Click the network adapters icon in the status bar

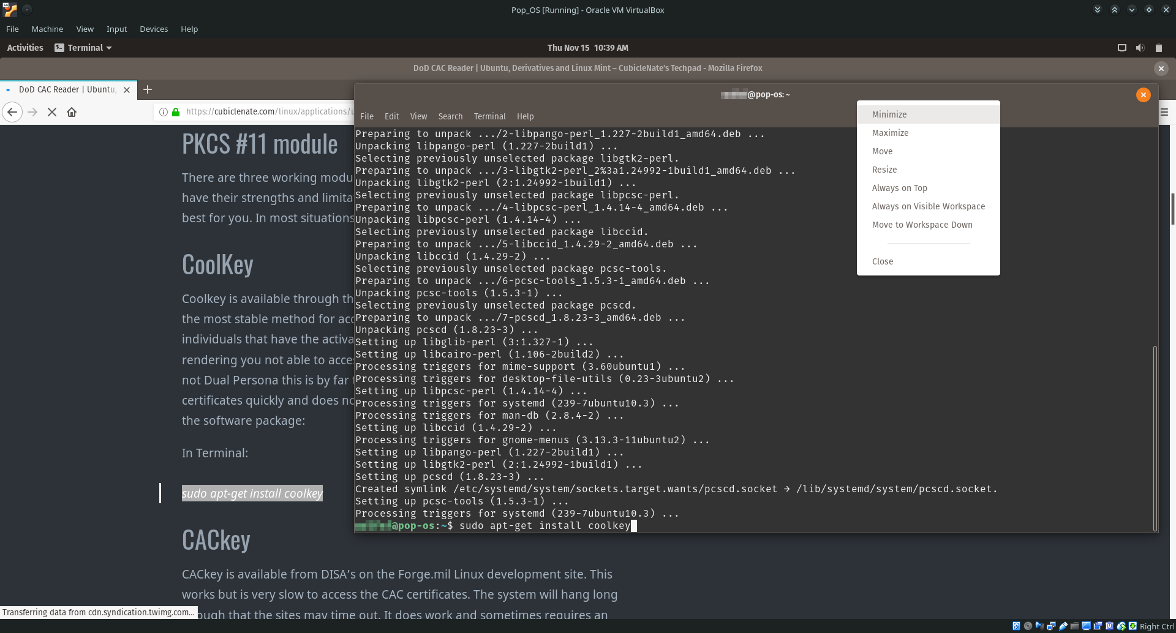coord(1052,626)
